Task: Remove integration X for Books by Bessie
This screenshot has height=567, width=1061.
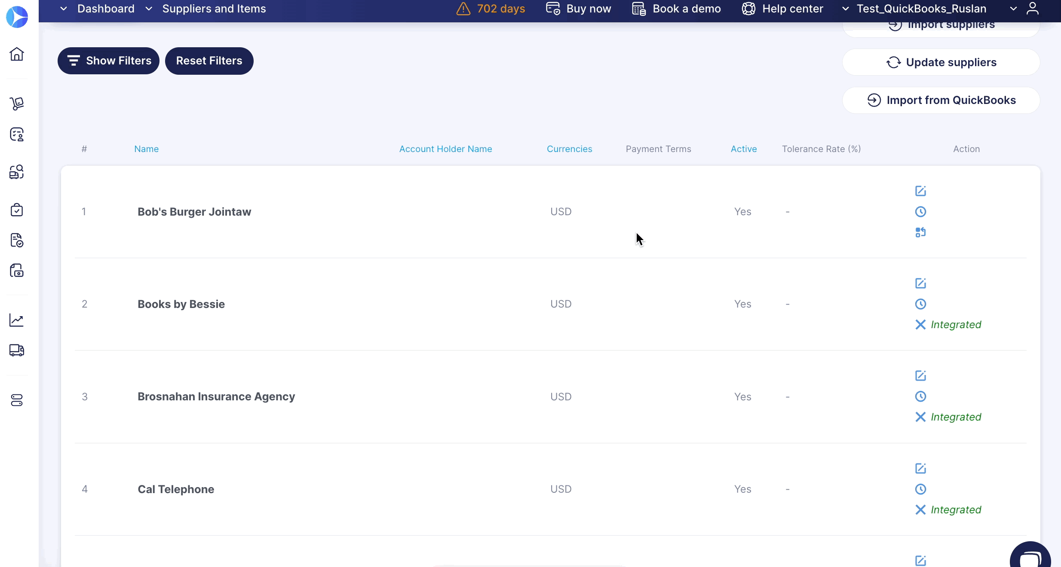Action: [920, 325]
